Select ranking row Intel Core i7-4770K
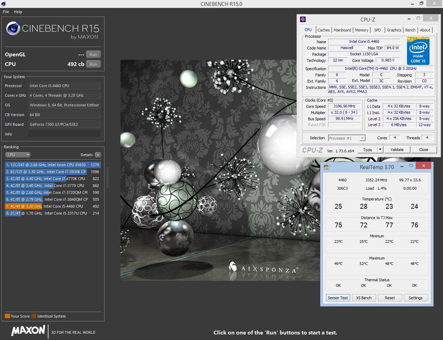This screenshot has width=443, height=340. pyautogui.click(x=53, y=179)
